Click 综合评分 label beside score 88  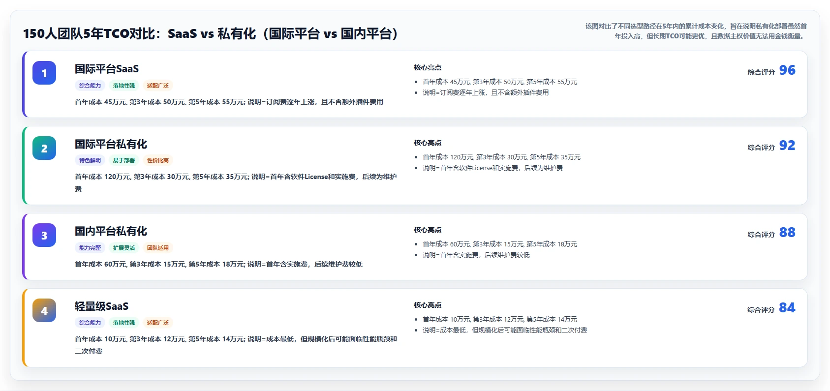761,235
